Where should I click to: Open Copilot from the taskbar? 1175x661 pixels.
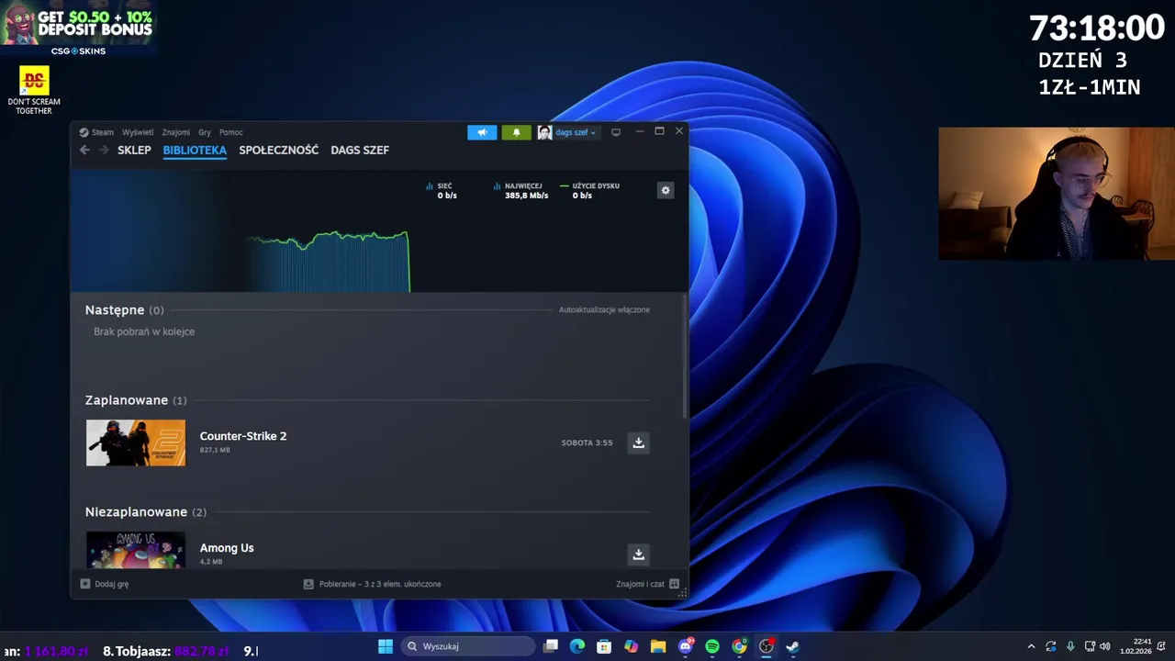tap(631, 646)
